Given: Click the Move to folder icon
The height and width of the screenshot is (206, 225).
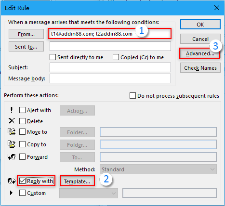Looking at the screenshot, I should click(12, 132).
